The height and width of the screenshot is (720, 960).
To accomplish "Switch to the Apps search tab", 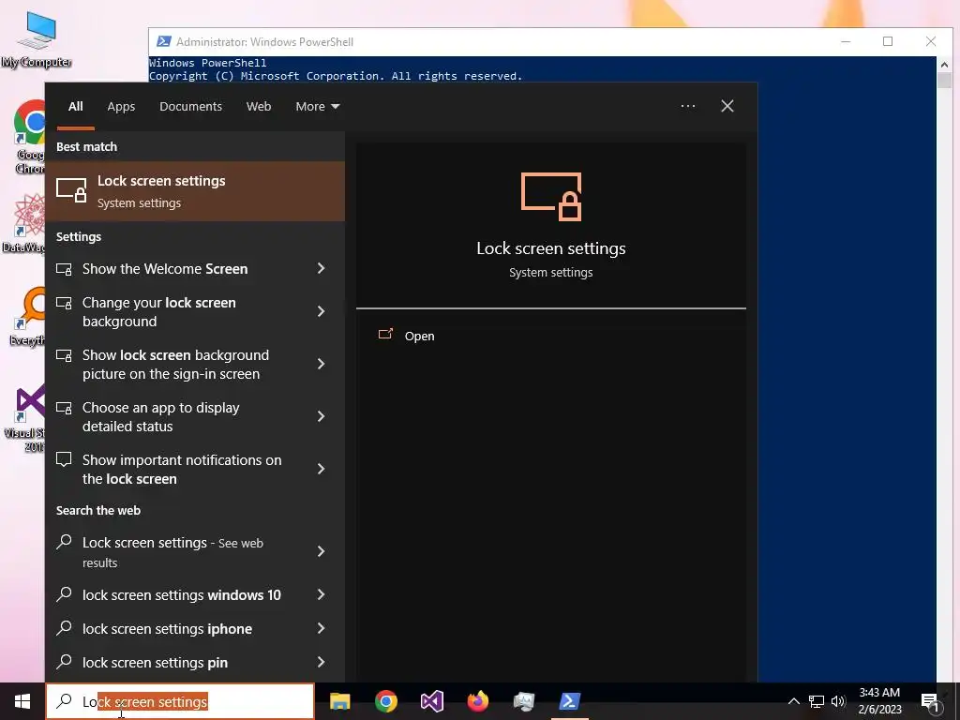I will pos(121,107).
